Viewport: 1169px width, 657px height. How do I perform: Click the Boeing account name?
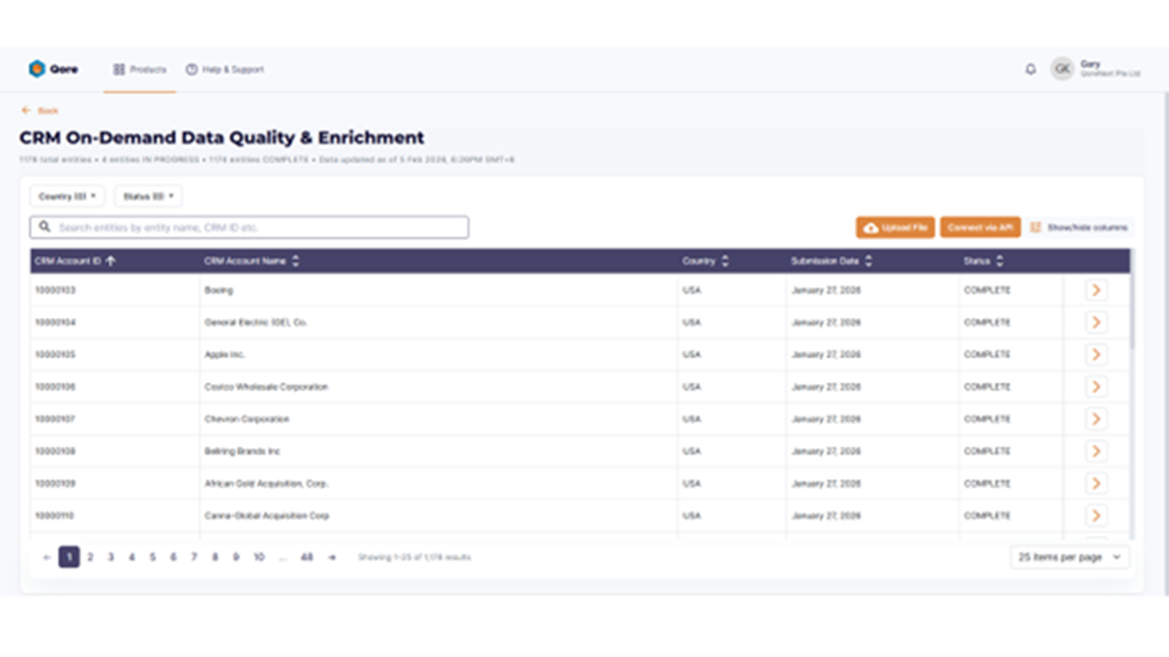point(218,290)
